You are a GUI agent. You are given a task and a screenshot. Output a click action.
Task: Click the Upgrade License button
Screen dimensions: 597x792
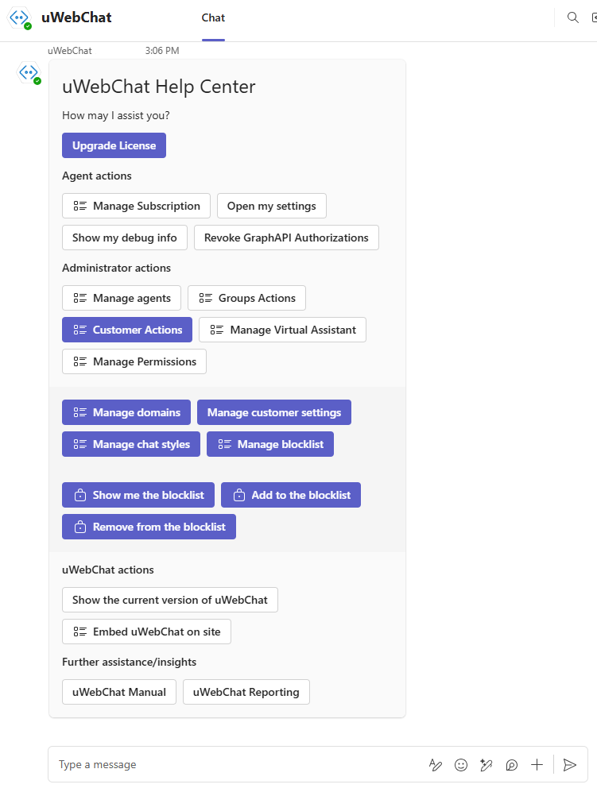coord(114,145)
